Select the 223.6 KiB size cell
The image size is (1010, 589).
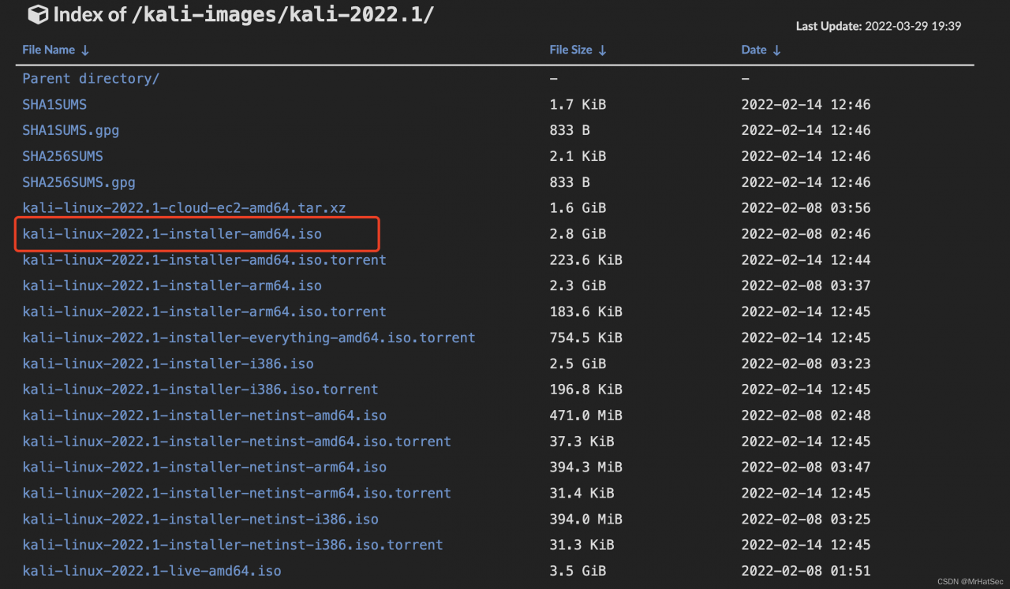(x=585, y=260)
